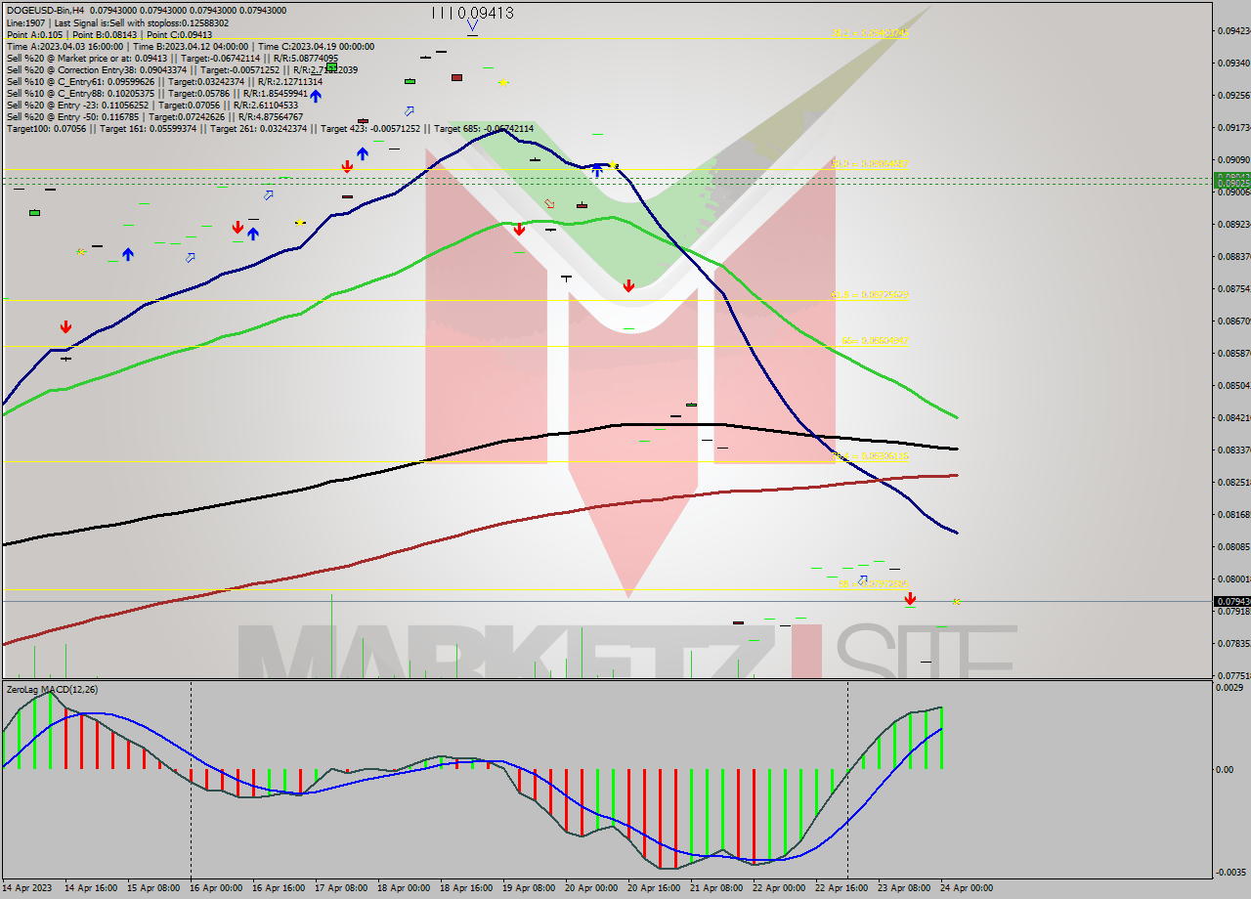Click the '18 Apr 16:00' time label
Image resolution: width=1251 pixels, height=899 pixels.
(x=466, y=888)
